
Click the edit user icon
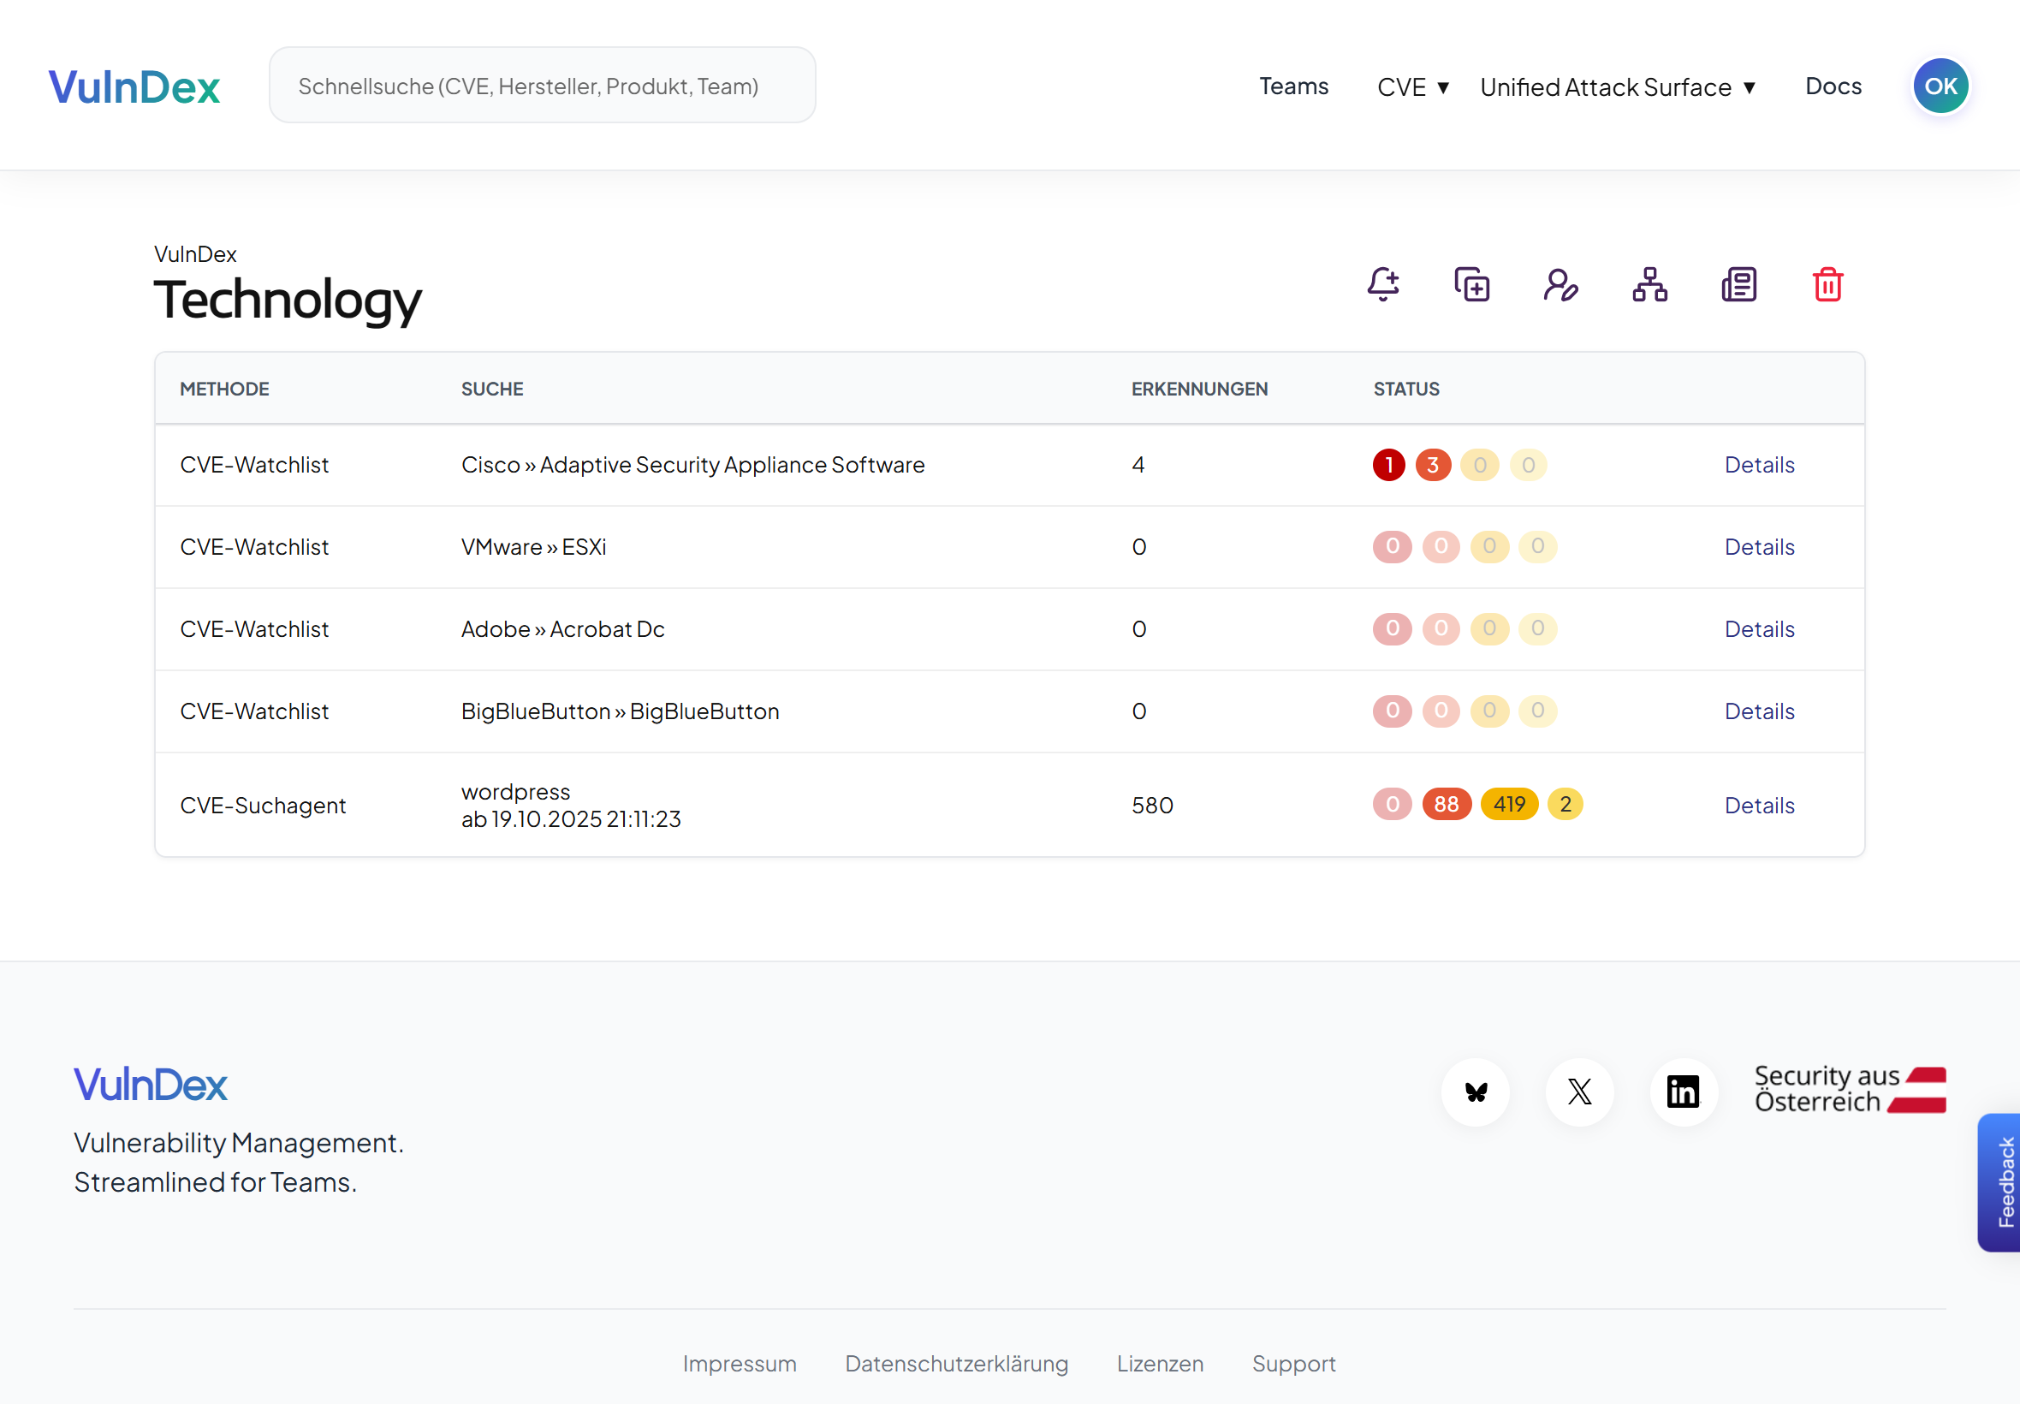(1561, 284)
